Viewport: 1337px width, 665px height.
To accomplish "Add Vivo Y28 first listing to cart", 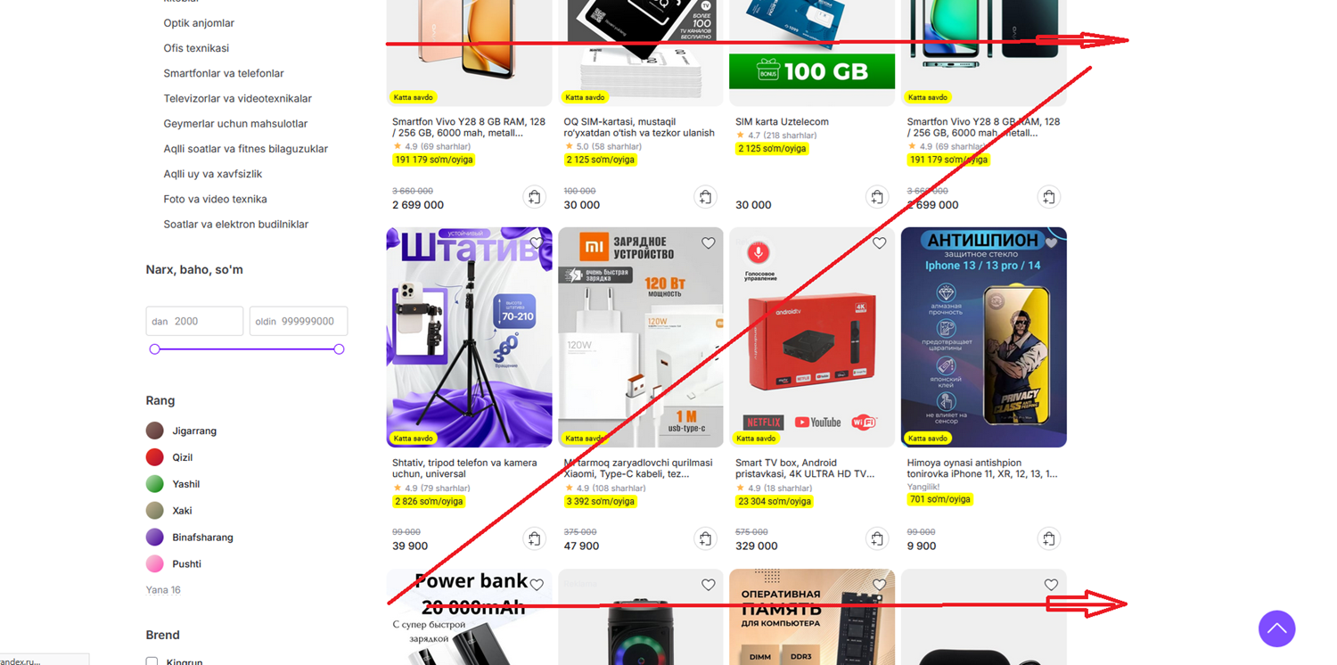I will 534,197.
